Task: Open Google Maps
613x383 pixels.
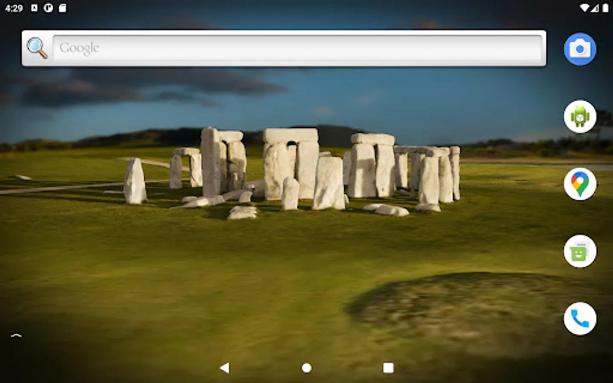Action: click(580, 184)
